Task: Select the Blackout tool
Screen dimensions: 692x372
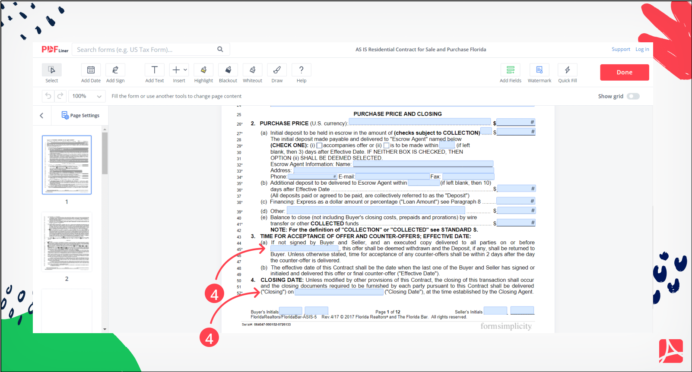Action: [x=228, y=70]
